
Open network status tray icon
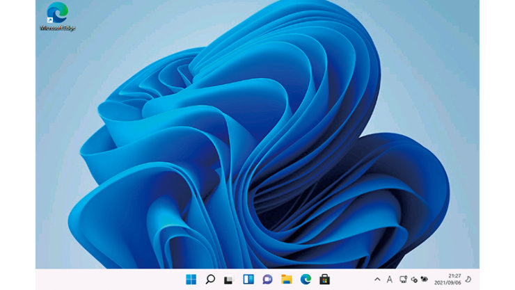pyautogui.click(x=403, y=280)
